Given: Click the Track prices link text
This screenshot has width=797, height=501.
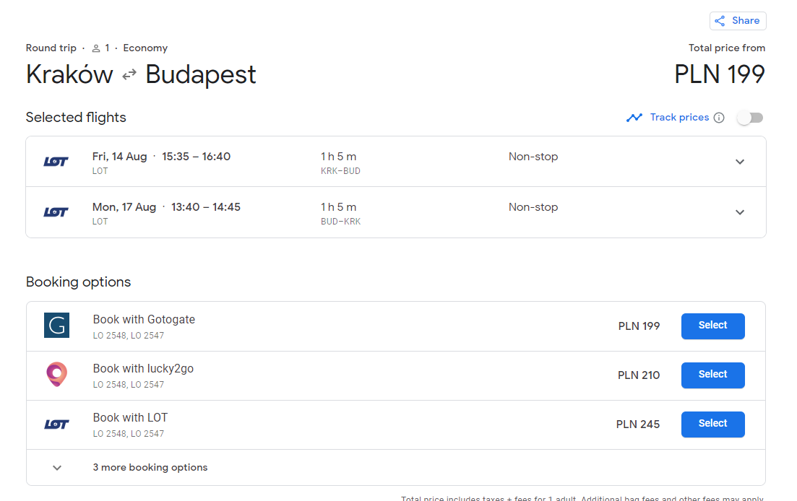Looking at the screenshot, I should click(679, 117).
